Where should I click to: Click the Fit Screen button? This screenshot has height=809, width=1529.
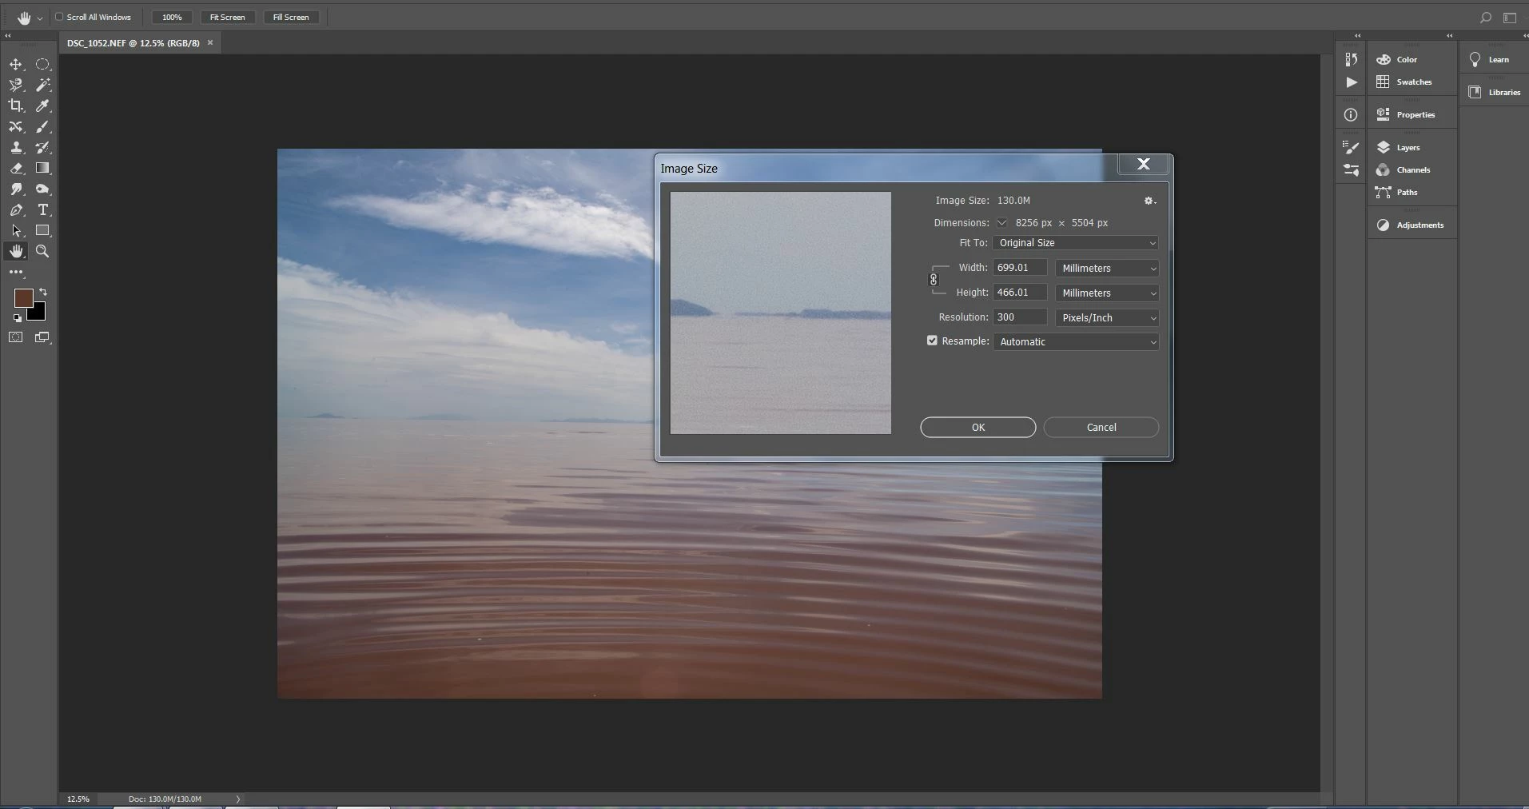(x=227, y=17)
